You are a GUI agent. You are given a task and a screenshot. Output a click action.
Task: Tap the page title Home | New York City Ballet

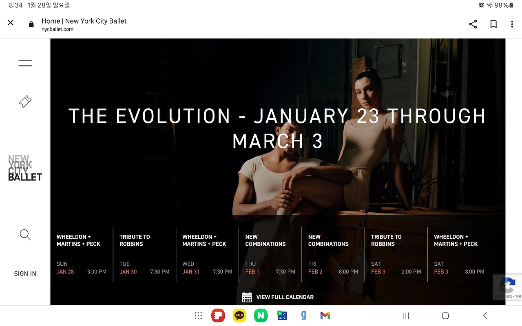pyautogui.click(x=84, y=21)
